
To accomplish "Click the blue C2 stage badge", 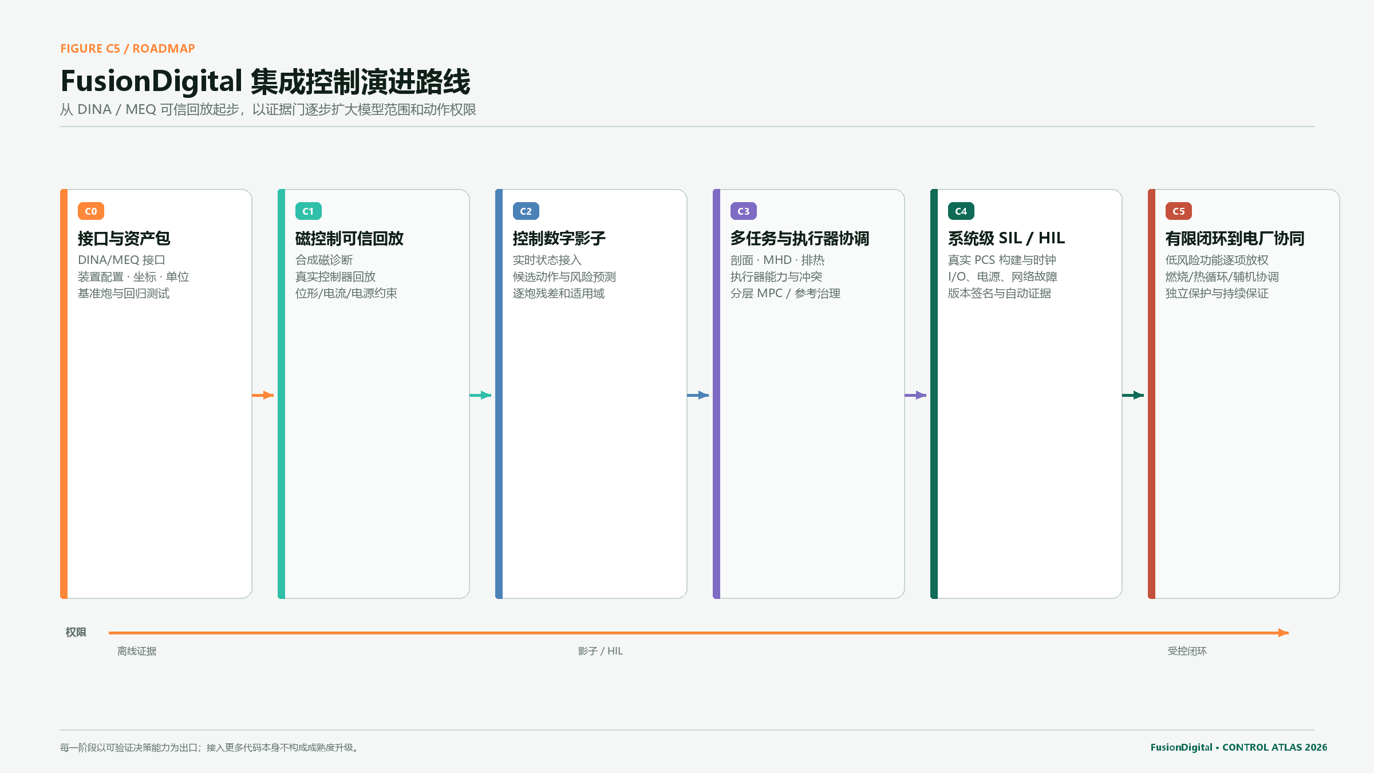I will (x=526, y=211).
